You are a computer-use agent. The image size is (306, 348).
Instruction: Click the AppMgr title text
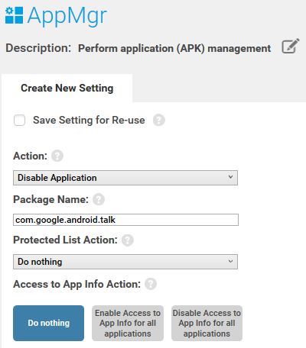[67, 16]
